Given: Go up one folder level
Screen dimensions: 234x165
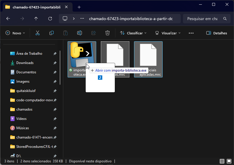Looking at the screenshot, I should [x=36, y=19].
